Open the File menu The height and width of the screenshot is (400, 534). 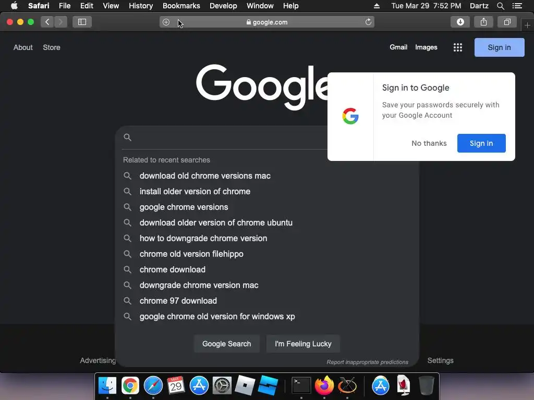pos(64,6)
